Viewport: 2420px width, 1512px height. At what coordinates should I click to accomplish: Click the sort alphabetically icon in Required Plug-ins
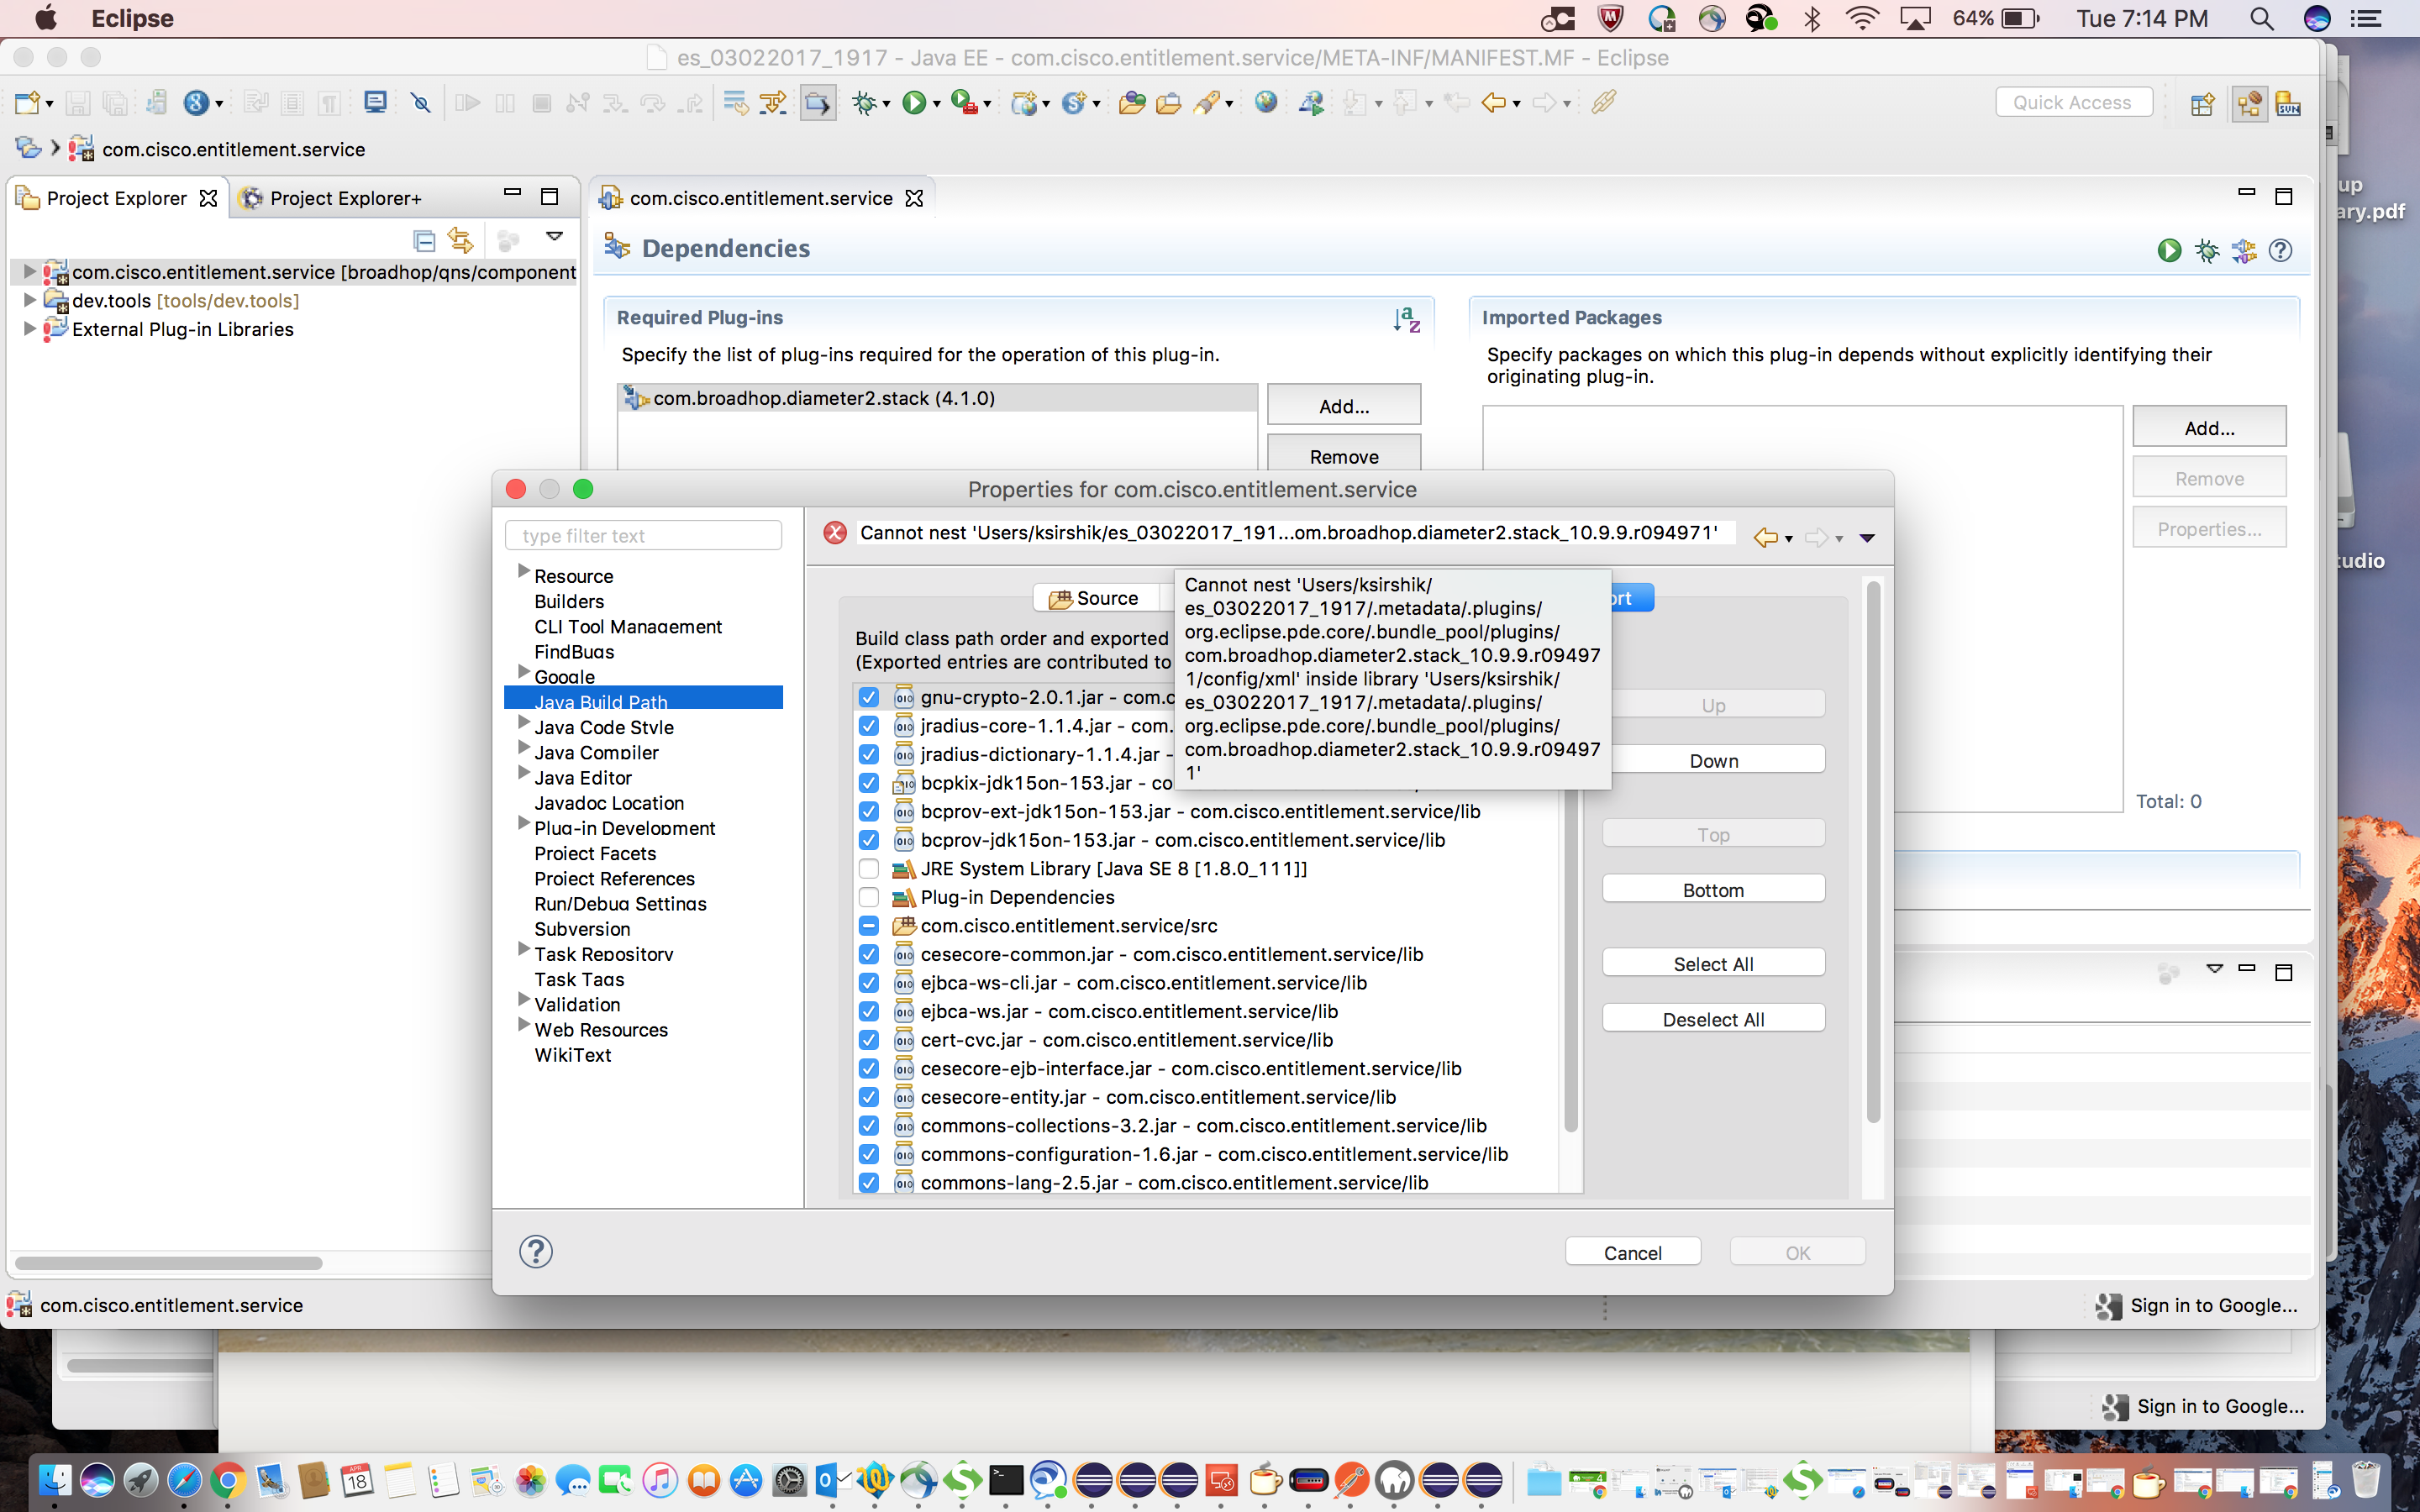1406,319
